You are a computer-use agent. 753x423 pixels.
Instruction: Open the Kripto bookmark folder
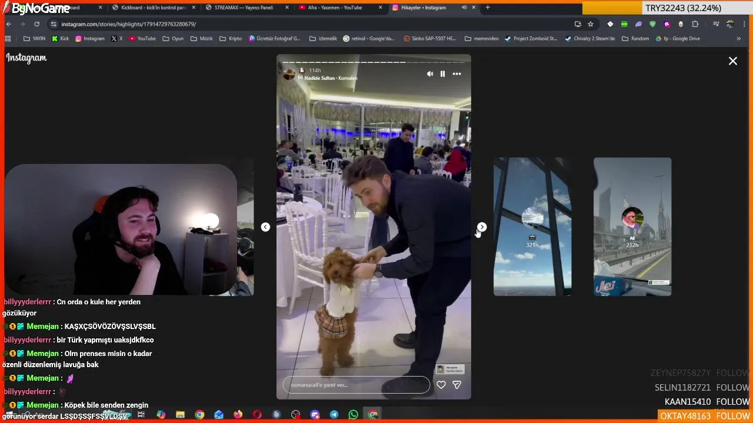(231, 39)
